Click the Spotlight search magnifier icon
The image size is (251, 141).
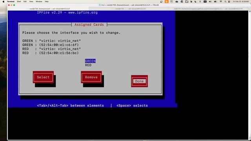click(x=225, y=2)
